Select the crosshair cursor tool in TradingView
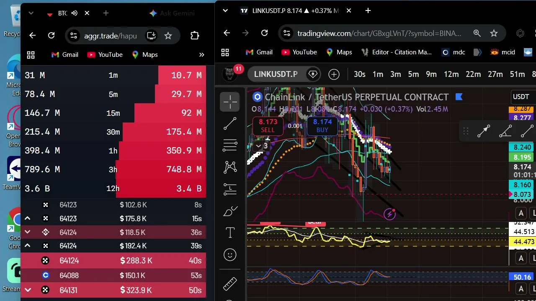This screenshot has width=536, height=301. pos(230,102)
